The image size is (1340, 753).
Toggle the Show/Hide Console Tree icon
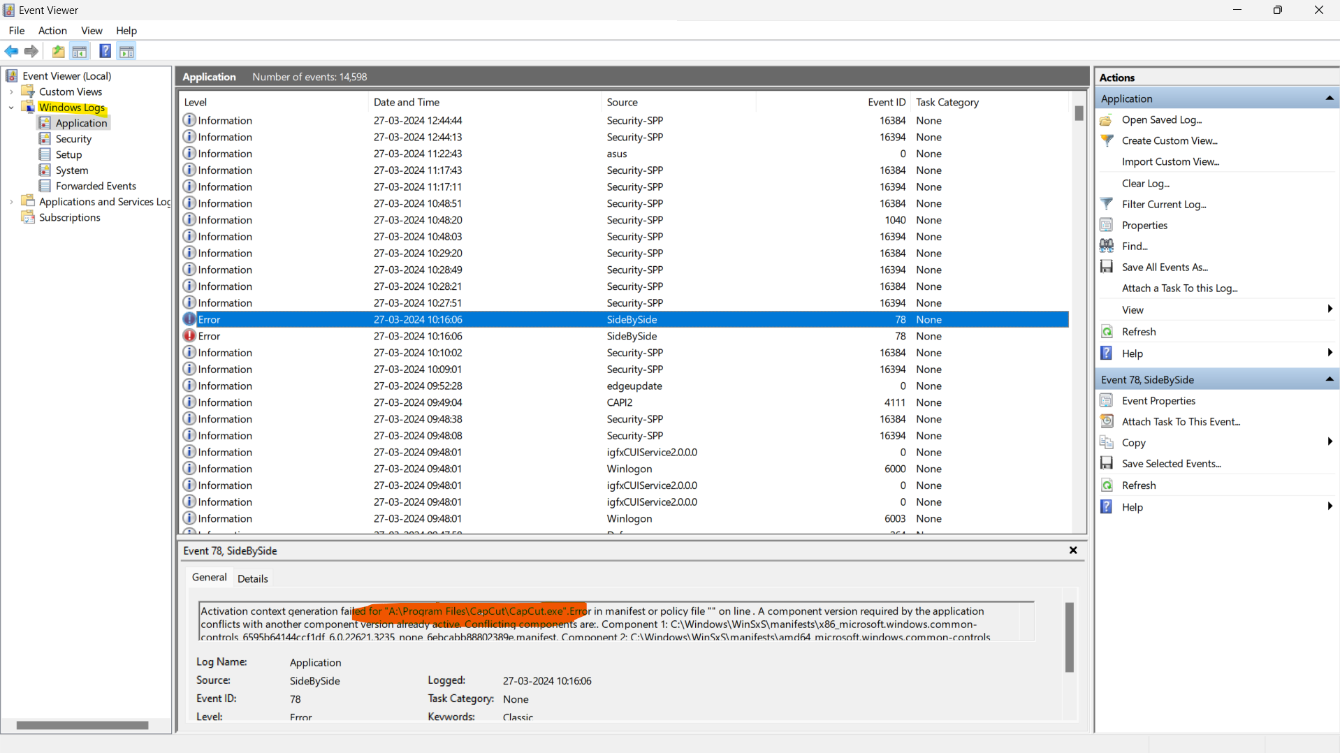80,51
